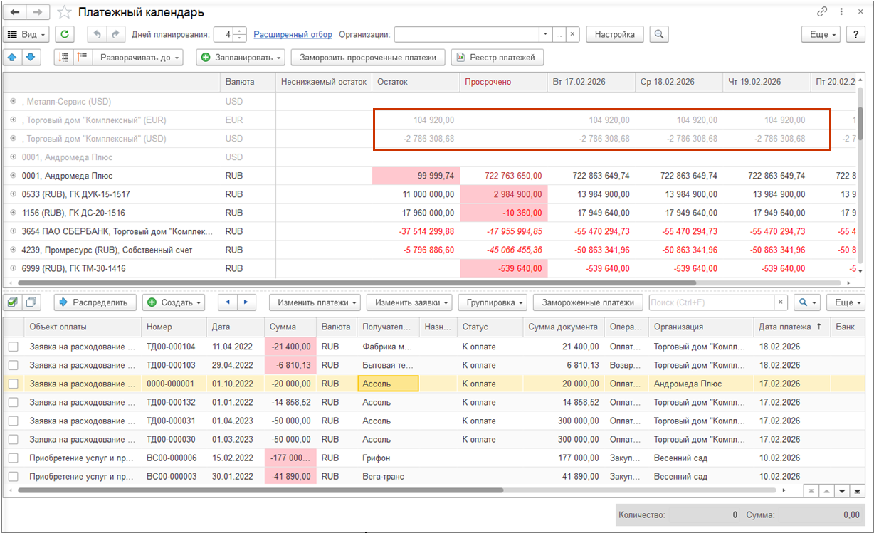Click the copy link icon at top right

[x=823, y=12]
